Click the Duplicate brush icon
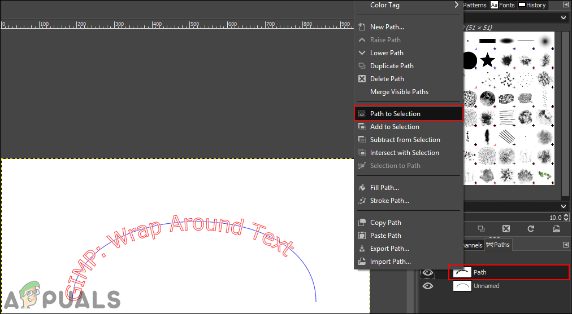This screenshot has height=314, width=572. click(481, 229)
